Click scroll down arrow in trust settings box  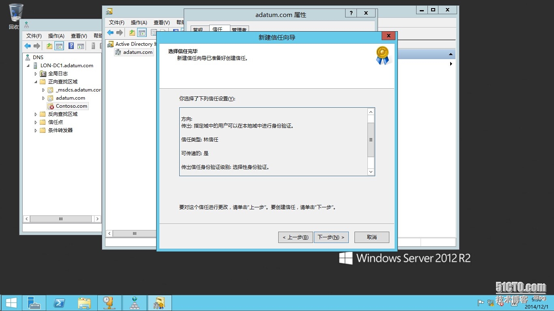371,172
